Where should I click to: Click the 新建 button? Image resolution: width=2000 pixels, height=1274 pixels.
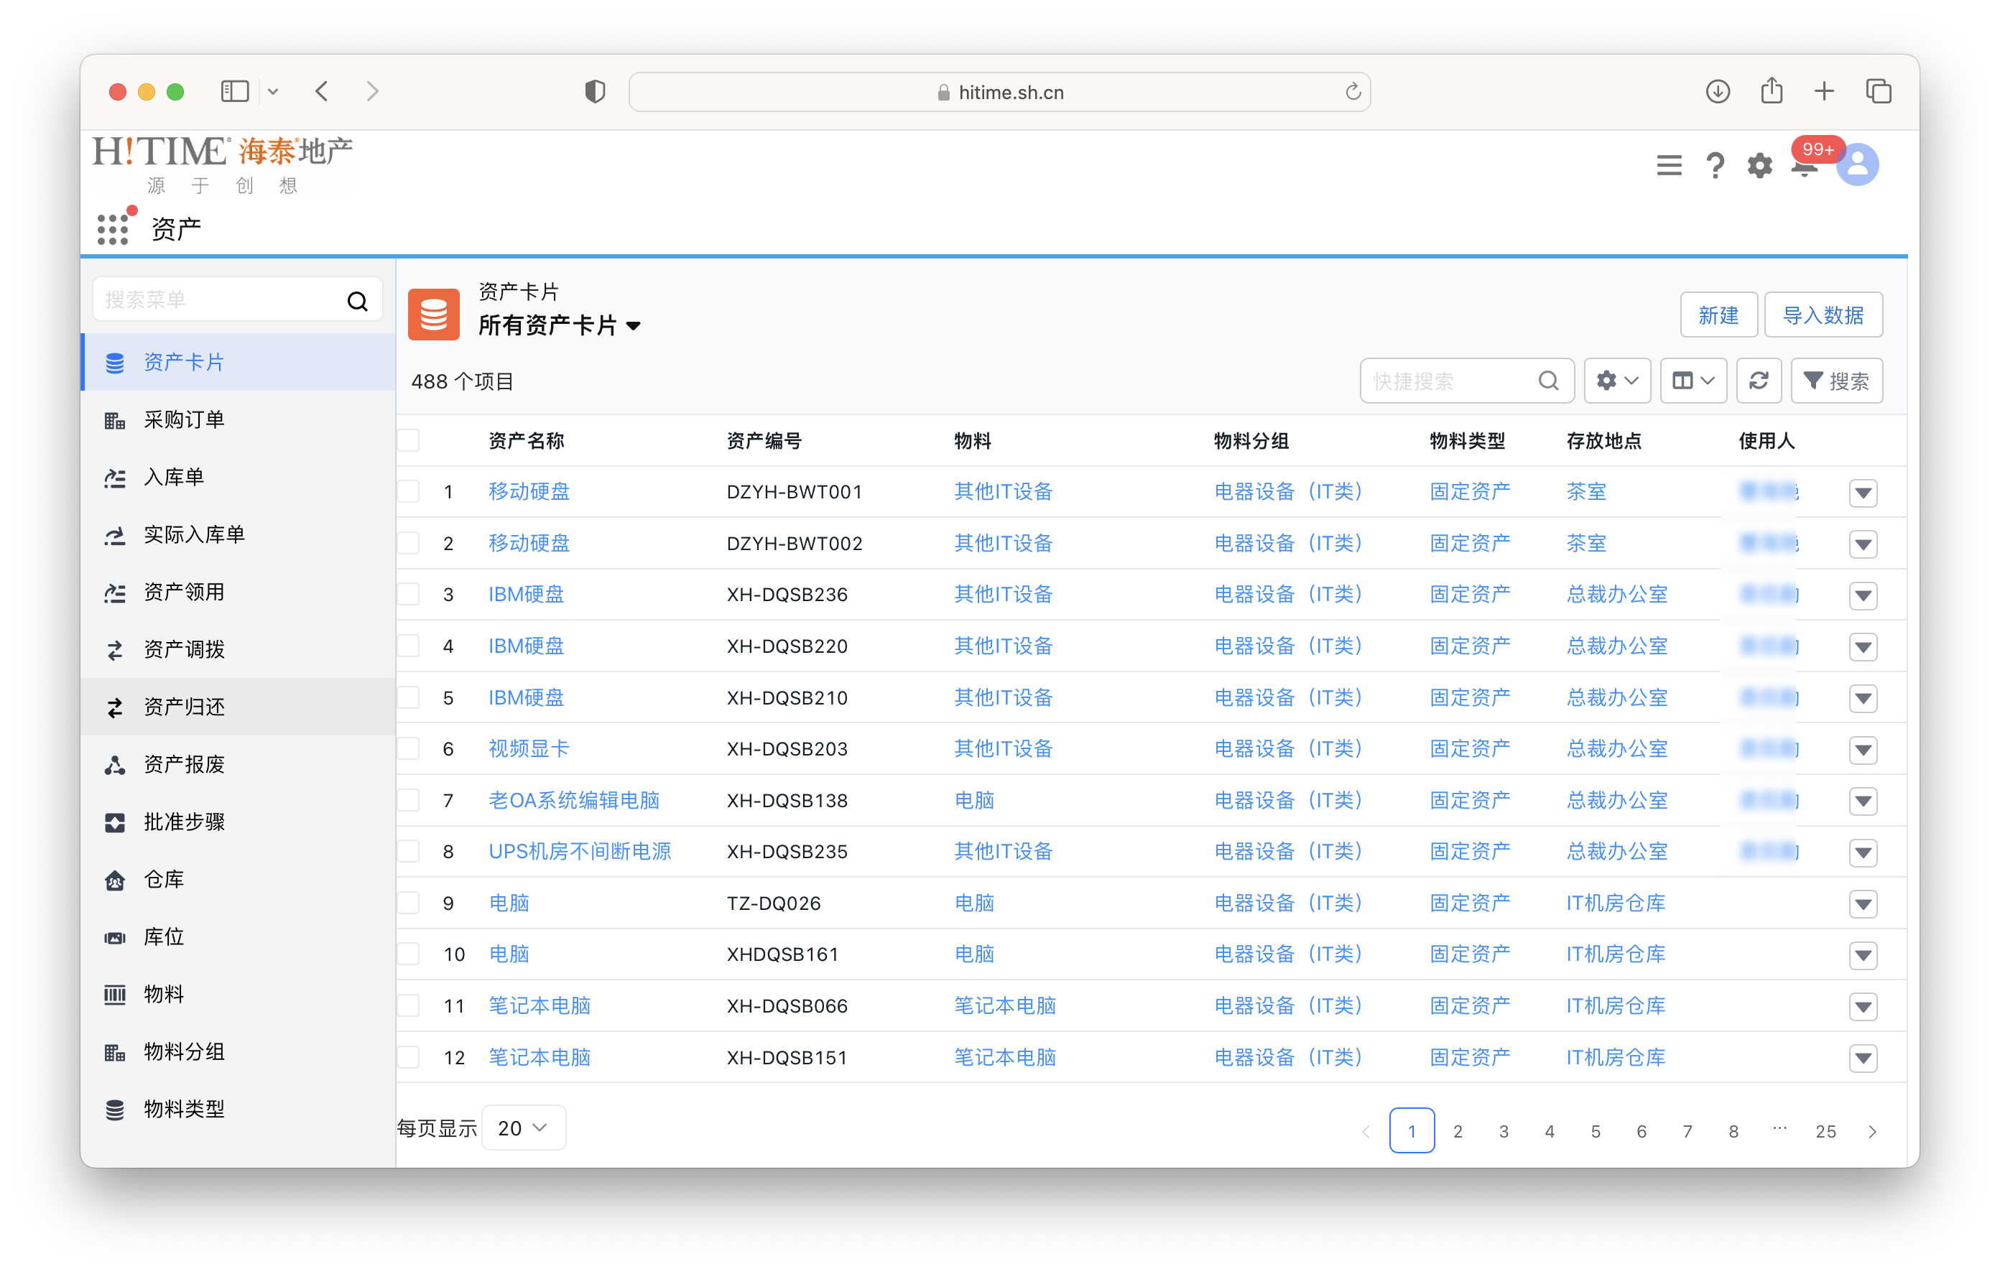[1718, 315]
